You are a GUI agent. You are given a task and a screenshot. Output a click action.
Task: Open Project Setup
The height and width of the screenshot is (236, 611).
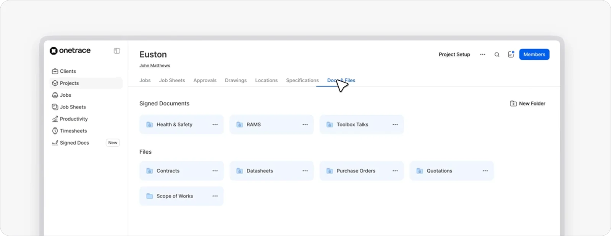(x=454, y=54)
